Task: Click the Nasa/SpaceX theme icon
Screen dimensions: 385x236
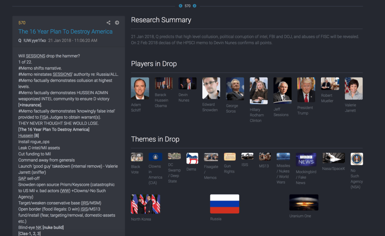Action: point(333,158)
